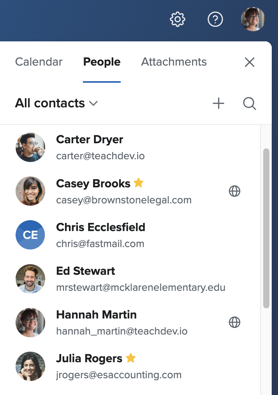Click the contacts list scrollbar thumb
Image resolution: width=278 pixels, height=395 pixels.
pyautogui.click(x=266, y=228)
